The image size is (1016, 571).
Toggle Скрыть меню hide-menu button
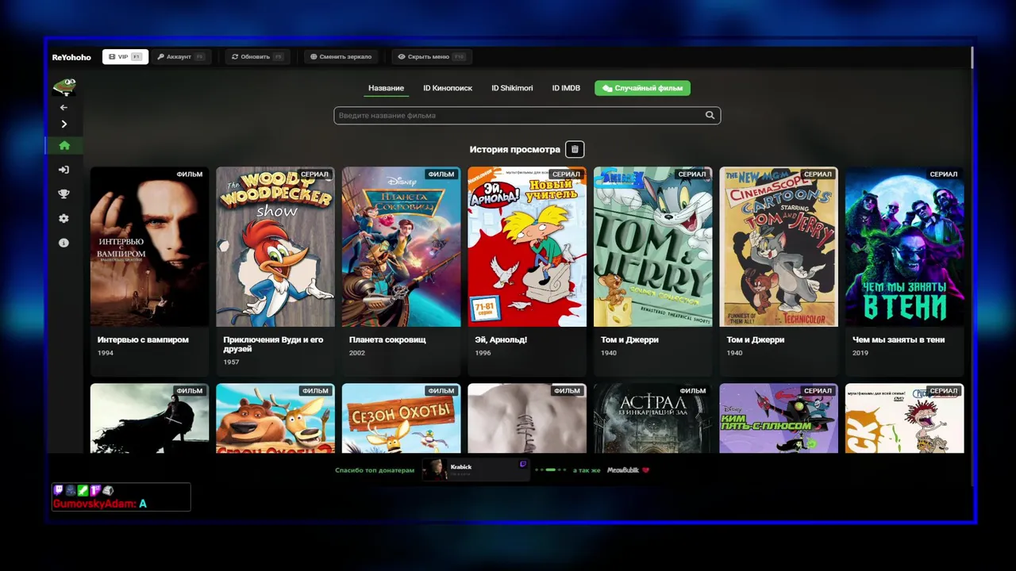(x=432, y=57)
